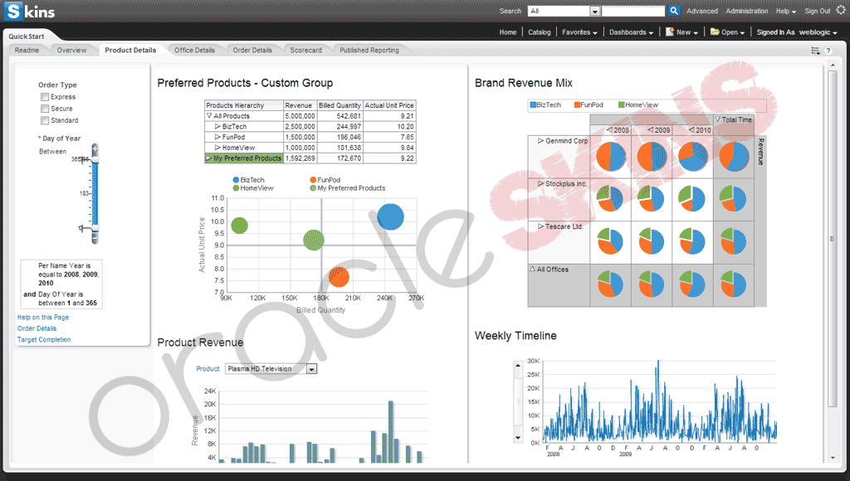Screen dimensions: 850x481
Task: Open the Product dropdown showing Plasma HD Television
Action: tap(311, 369)
